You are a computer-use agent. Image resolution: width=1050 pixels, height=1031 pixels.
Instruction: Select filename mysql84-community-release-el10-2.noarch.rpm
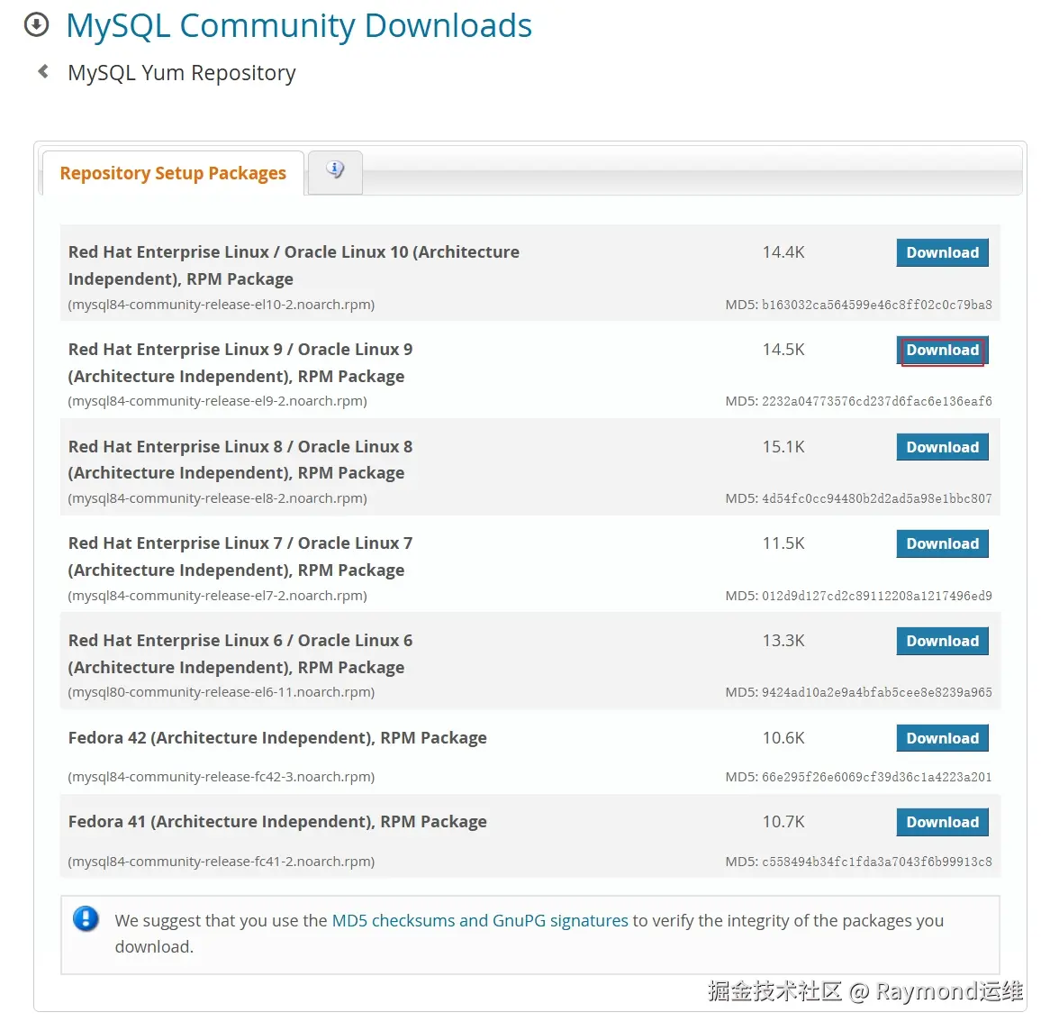pos(221,305)
